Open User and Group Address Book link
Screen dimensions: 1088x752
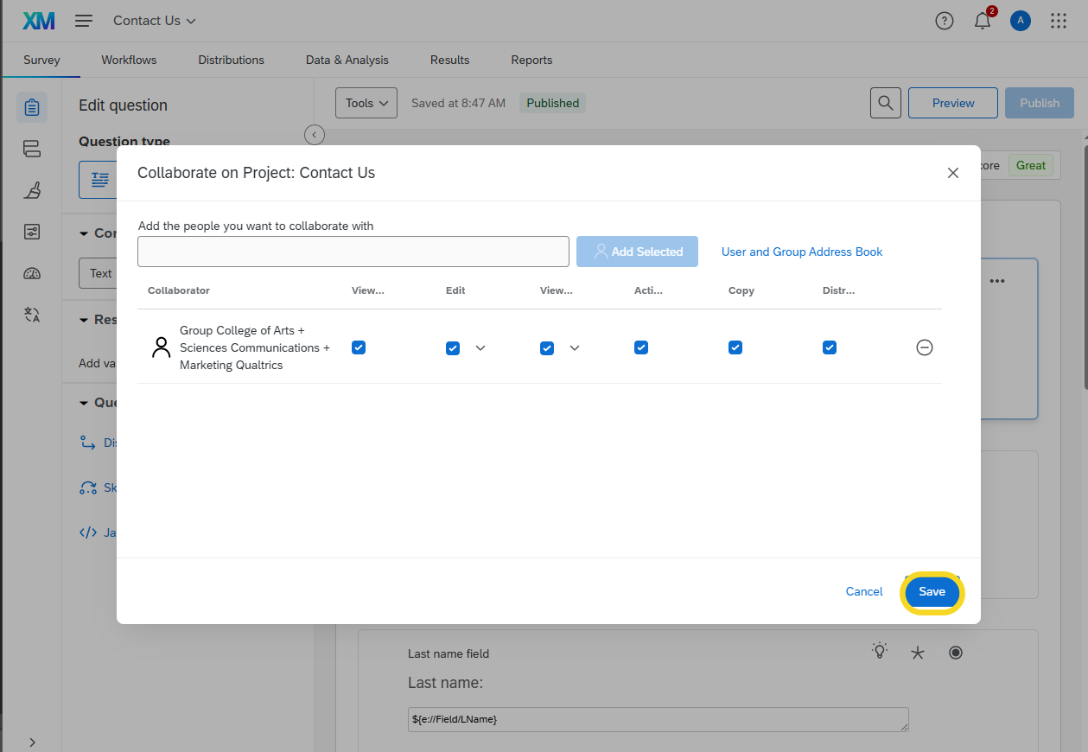(802, 252)
